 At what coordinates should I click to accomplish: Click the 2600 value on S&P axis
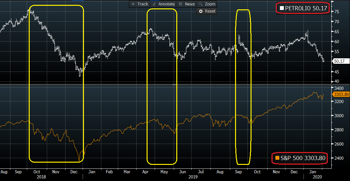(339, 144)
